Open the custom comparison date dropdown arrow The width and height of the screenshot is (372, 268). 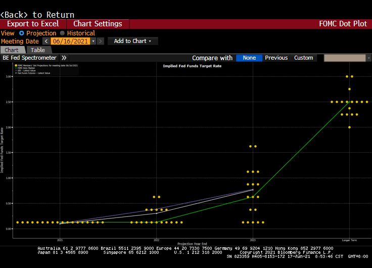[368, 58]
